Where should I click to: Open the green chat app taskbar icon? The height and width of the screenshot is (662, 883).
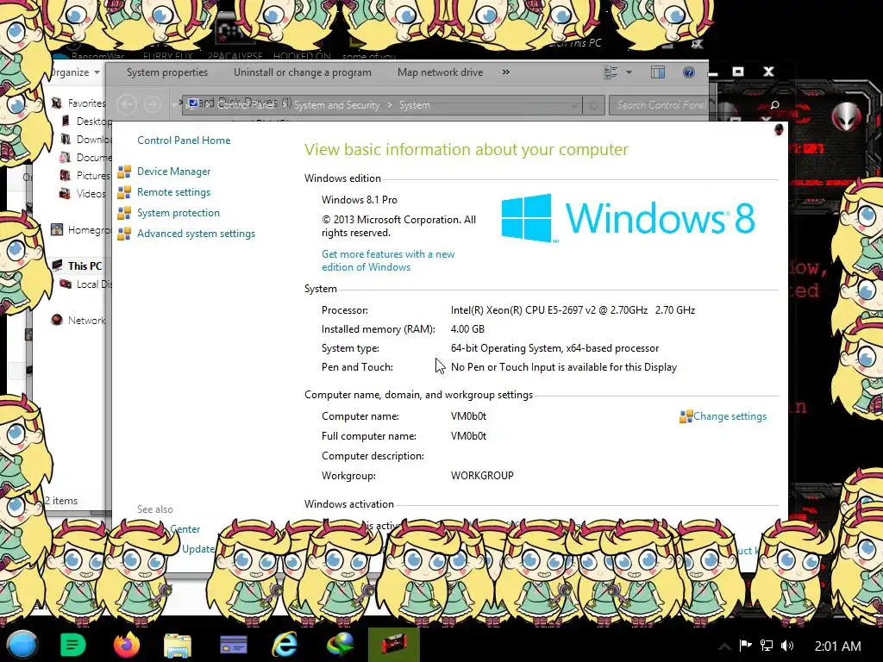point(72,645)
